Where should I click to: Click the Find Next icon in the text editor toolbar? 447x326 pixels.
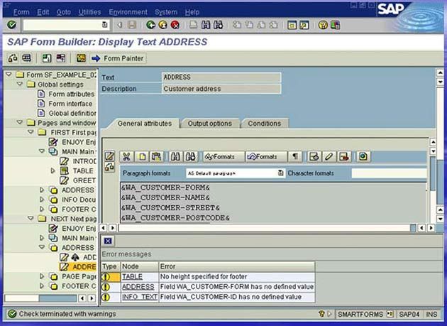point(190,157)
